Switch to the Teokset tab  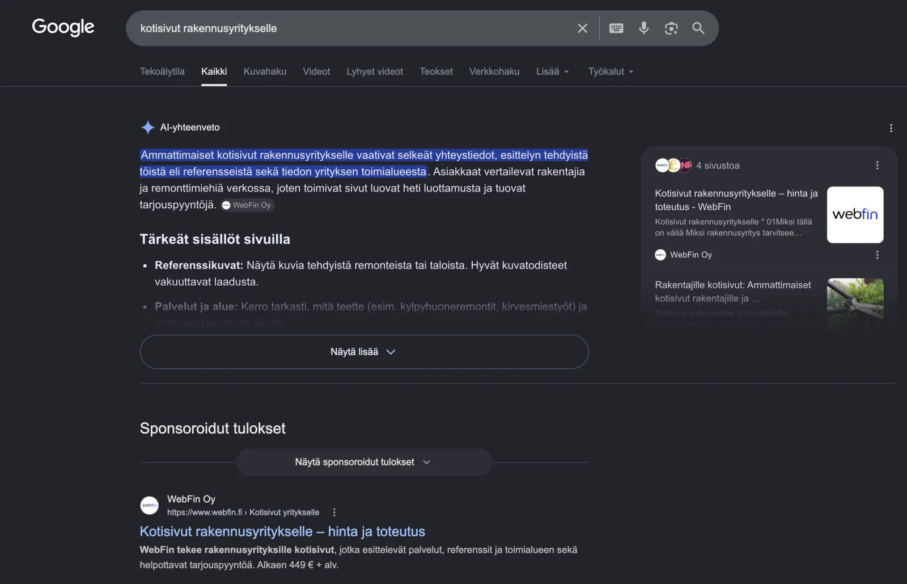[436, 71]
